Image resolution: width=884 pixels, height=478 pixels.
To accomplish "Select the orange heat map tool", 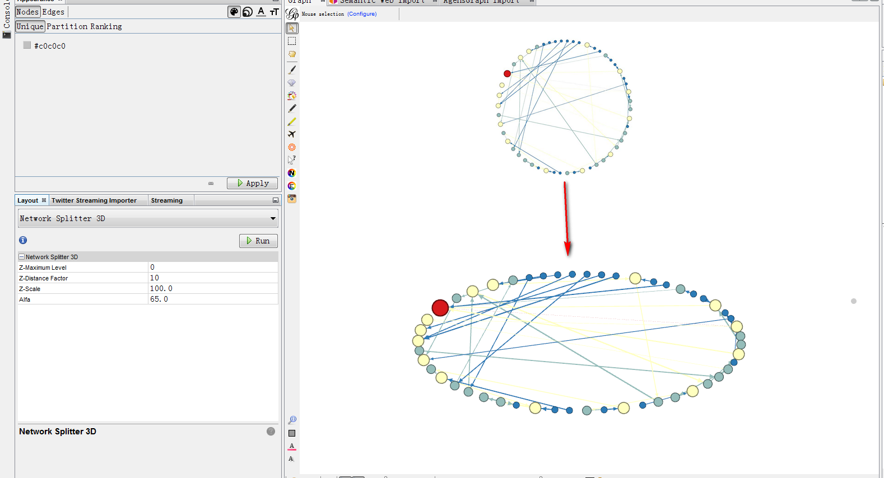I will pyautogui.click(x=292, y=147).
